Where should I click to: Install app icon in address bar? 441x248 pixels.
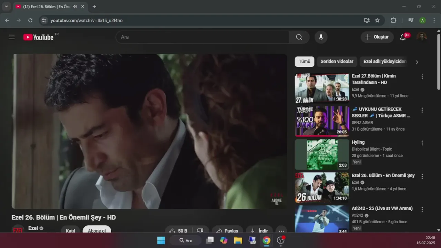[367, 20]
